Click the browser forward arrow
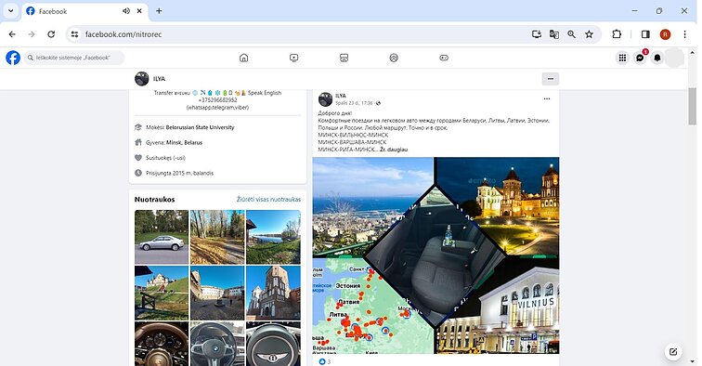Screen dimensions: 702x366 32,34
